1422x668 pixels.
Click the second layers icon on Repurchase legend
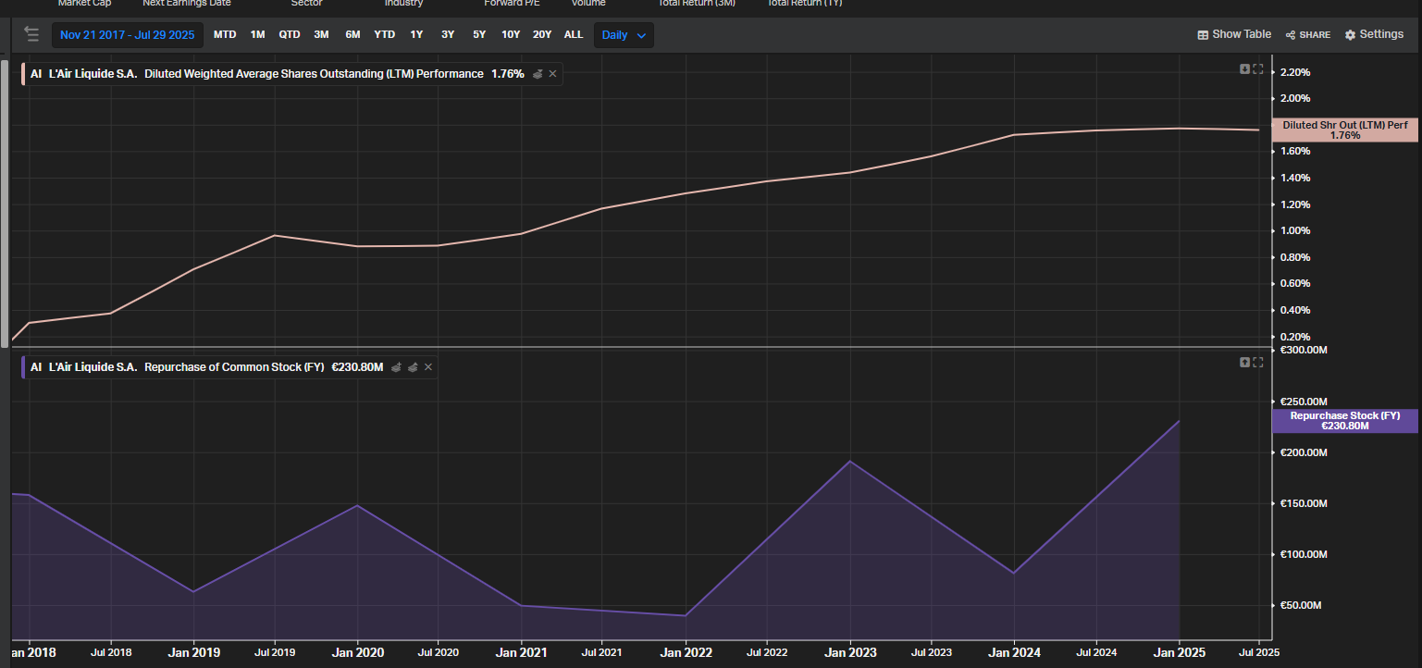tap(413, 367)
